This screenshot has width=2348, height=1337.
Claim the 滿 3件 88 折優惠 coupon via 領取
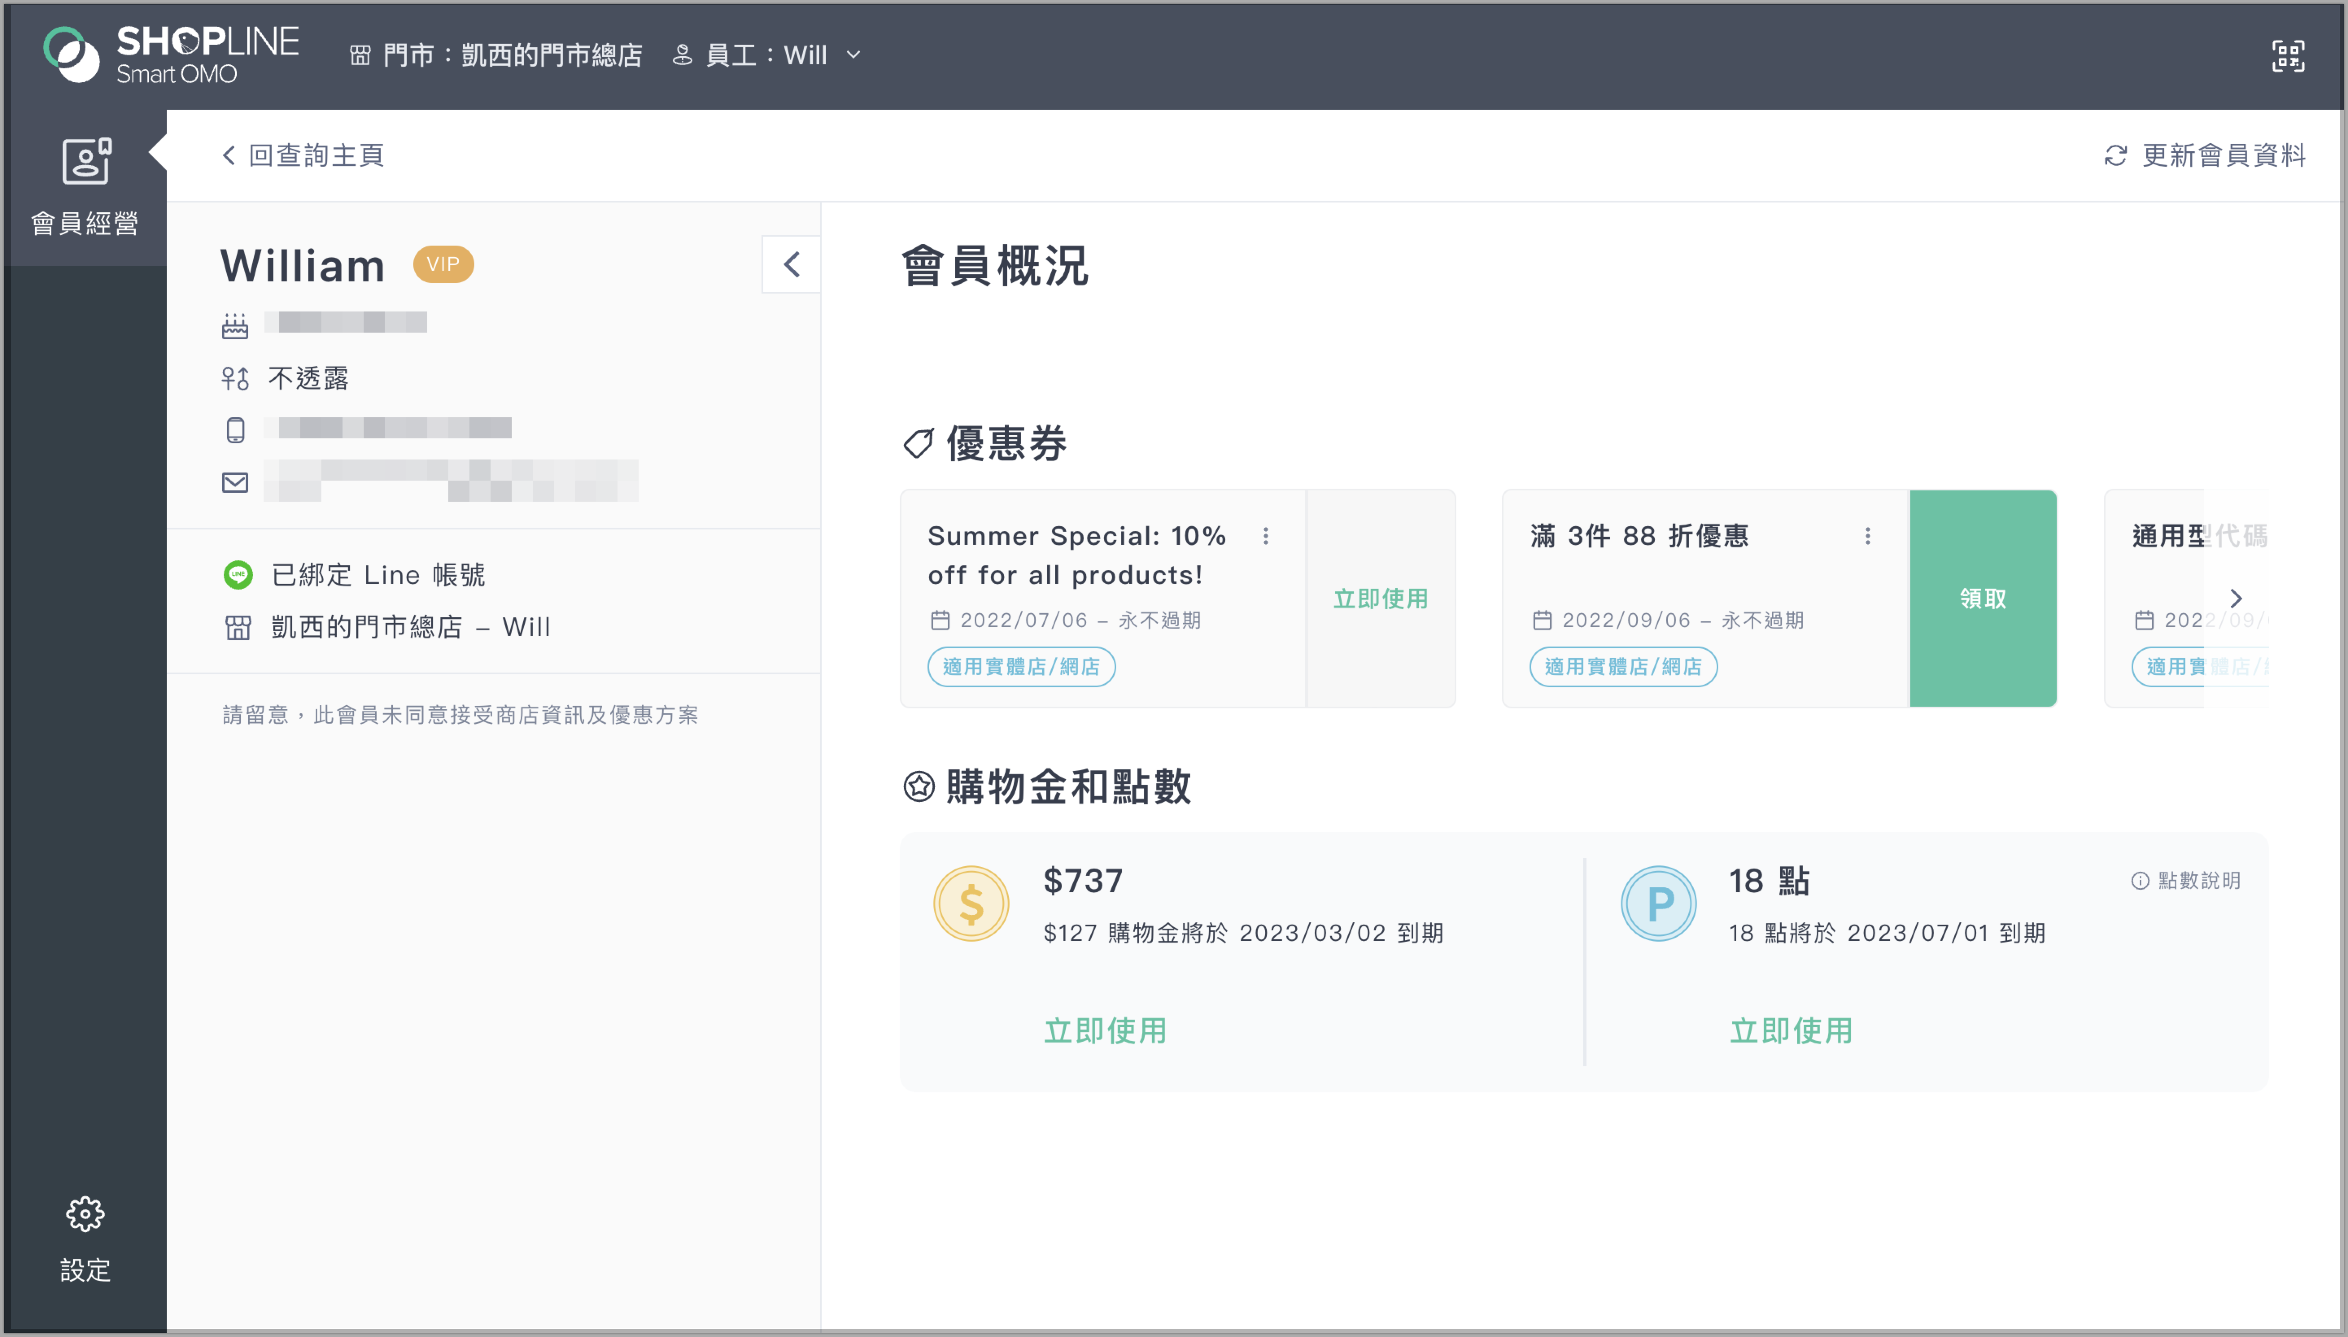coord(1982,599)
